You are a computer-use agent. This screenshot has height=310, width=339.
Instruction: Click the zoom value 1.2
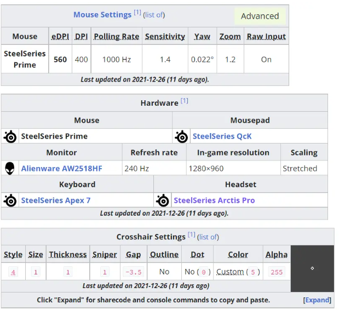230,60
